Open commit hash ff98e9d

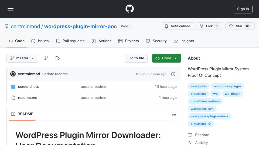(x=142, y=74)
